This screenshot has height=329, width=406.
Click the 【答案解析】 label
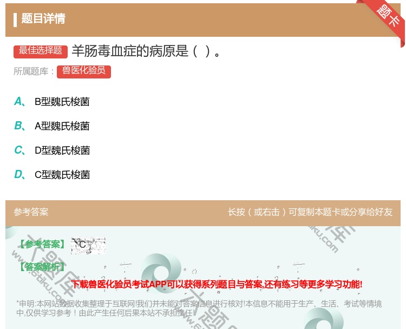(x=42, y=267)
